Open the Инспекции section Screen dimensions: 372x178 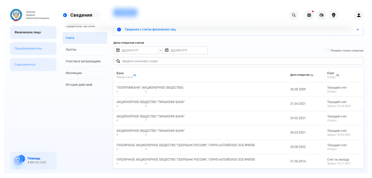pos(85,73)
